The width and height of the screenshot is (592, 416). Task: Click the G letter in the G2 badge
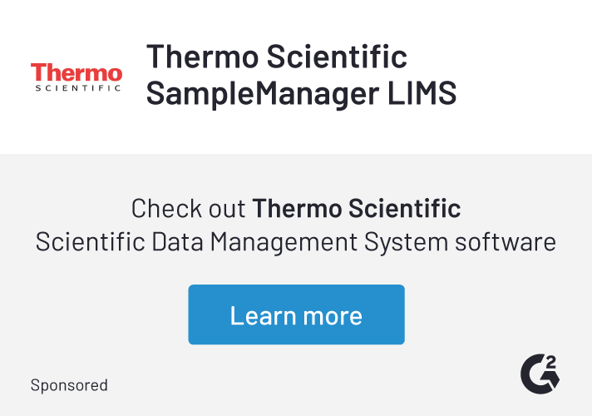point(535,374)
